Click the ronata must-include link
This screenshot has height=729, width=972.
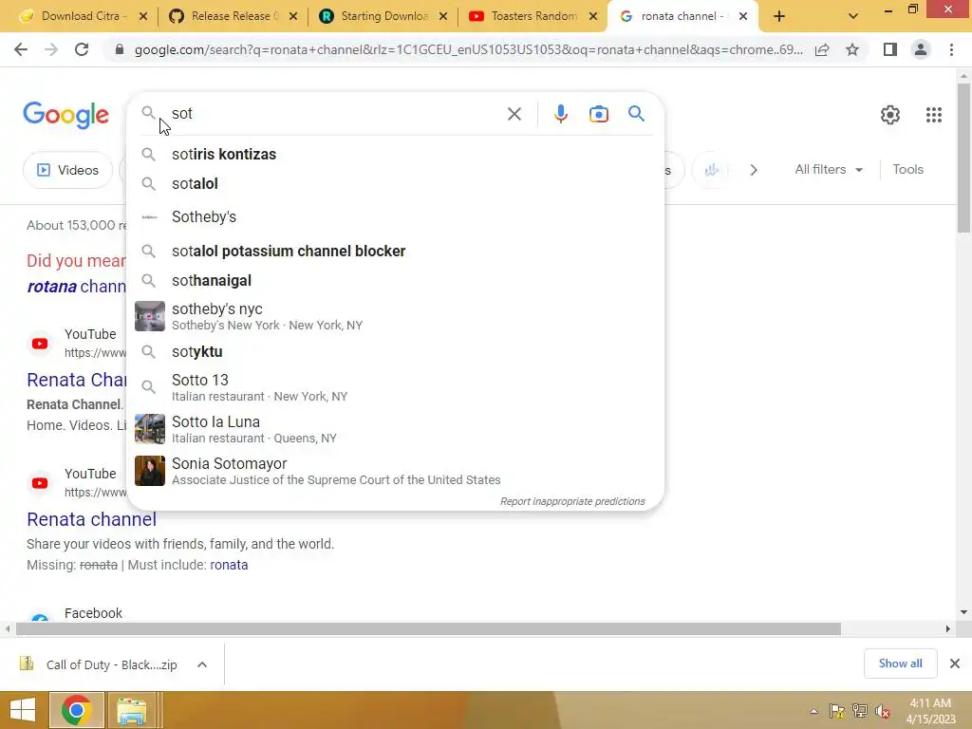click(x=229, y=566)
